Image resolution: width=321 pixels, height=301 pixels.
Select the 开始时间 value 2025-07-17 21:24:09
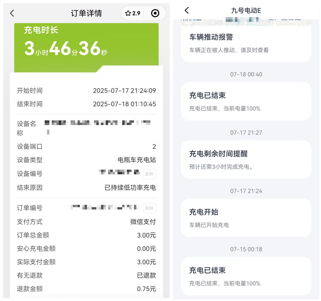[124, 91]
